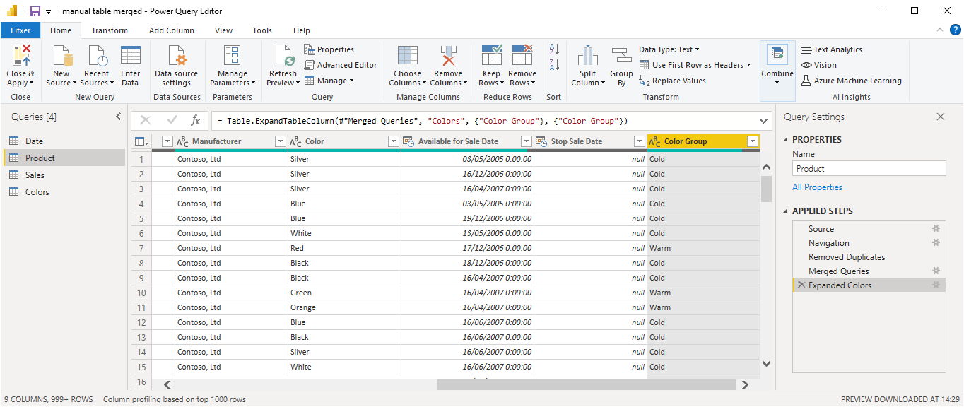The height and width of the screenshot is (407, 964).
Task: Open Data source settings
Action: tap(176, 57)
